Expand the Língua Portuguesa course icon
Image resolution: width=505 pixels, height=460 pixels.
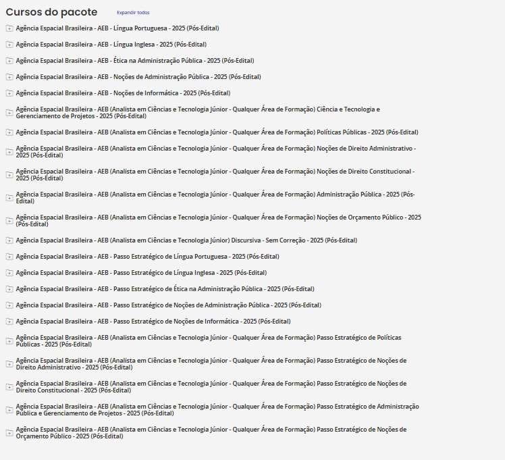(x=9, y=28)
